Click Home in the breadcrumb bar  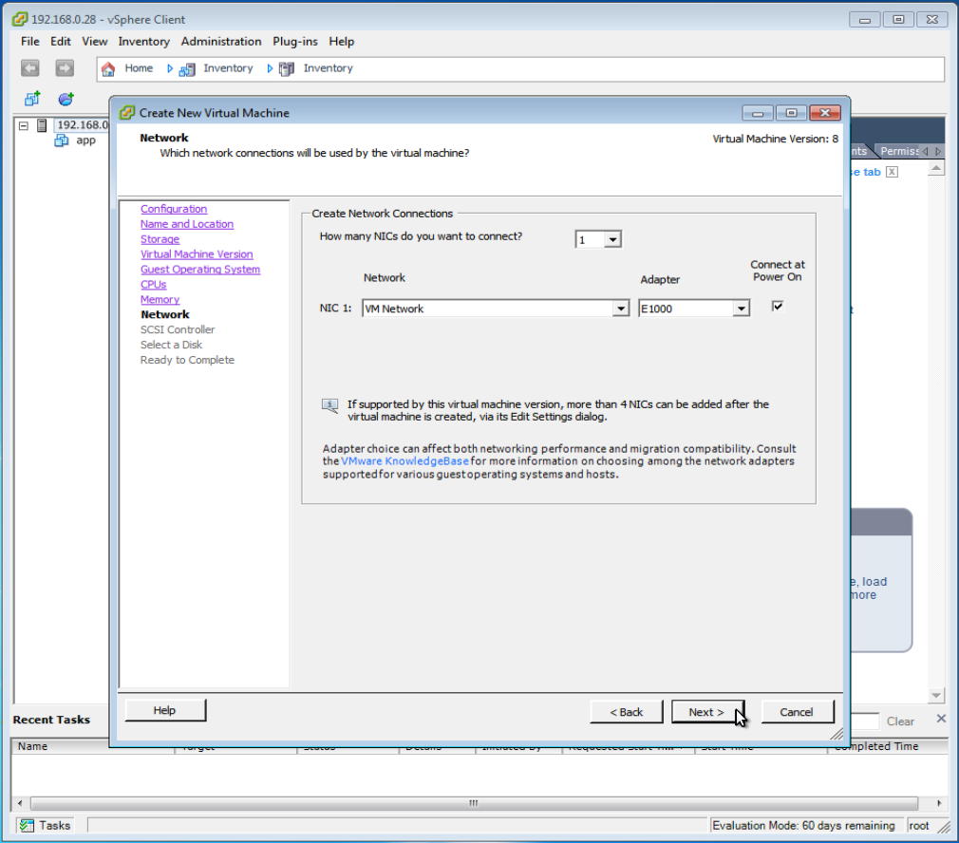click(139, 68)
